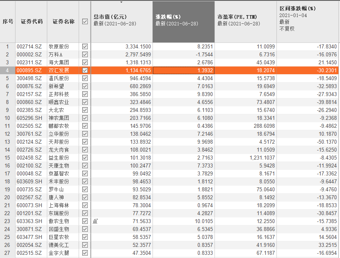Click stock name 巨星农牧
340x258 pixels.
tap(59, 237)
